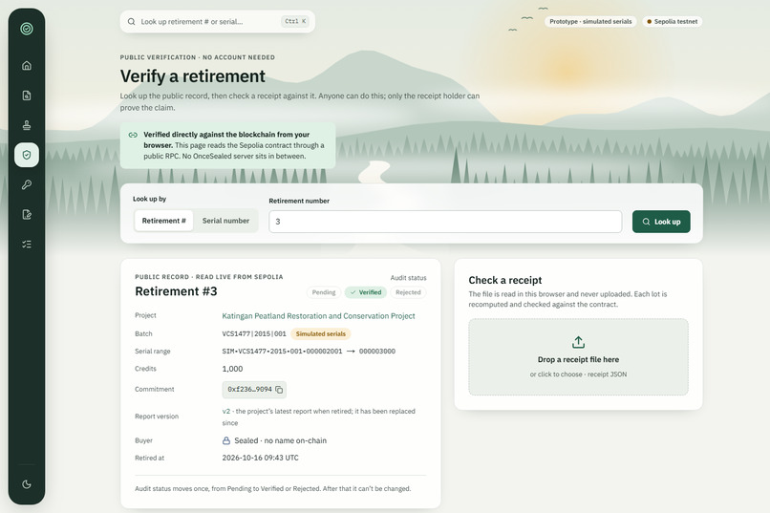Click the Sepolia testnet network badge

(672, 22)
